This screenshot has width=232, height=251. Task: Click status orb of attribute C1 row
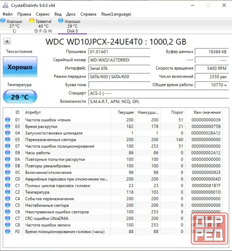[7, 185]
